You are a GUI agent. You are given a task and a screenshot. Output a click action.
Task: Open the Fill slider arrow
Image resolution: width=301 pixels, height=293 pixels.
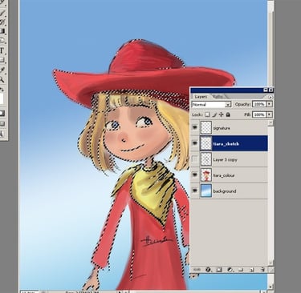click(270, 114)
